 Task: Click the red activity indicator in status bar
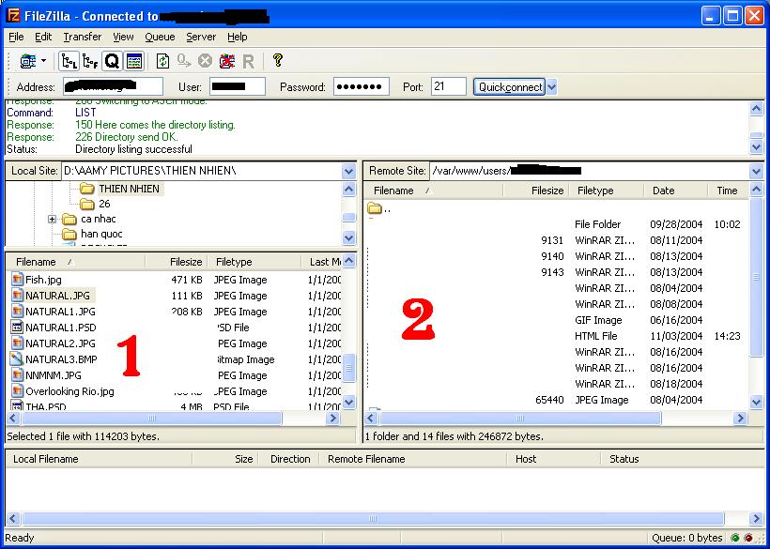(x=748, y=538)
